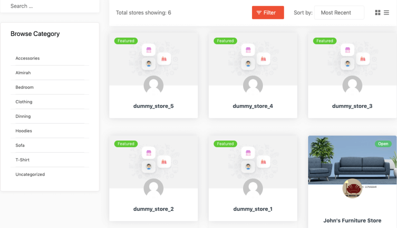Image resolution: width=397 pixels, height=228 pixels.
Task: Click dummy_store_5 profile avatar
Action: (154, 86)
